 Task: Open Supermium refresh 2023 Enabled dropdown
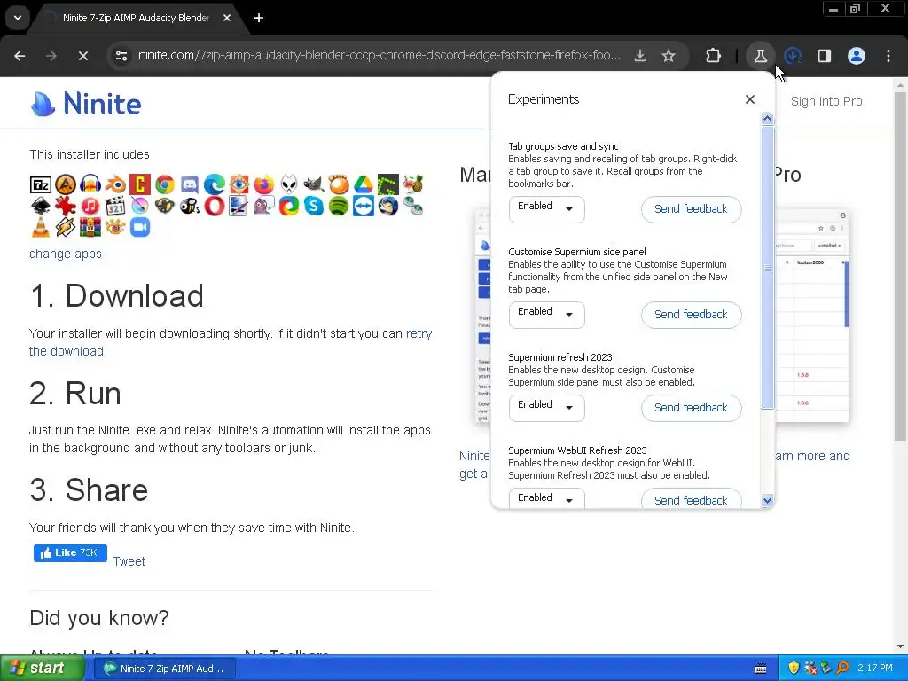pyautogui.click(x=546, y=408)
